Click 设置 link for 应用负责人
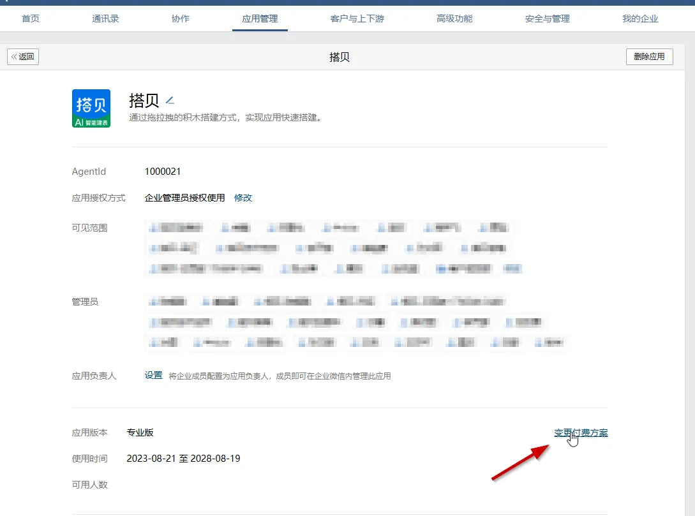The width and height of the screenshot is (695, 516). click(154, 376)
